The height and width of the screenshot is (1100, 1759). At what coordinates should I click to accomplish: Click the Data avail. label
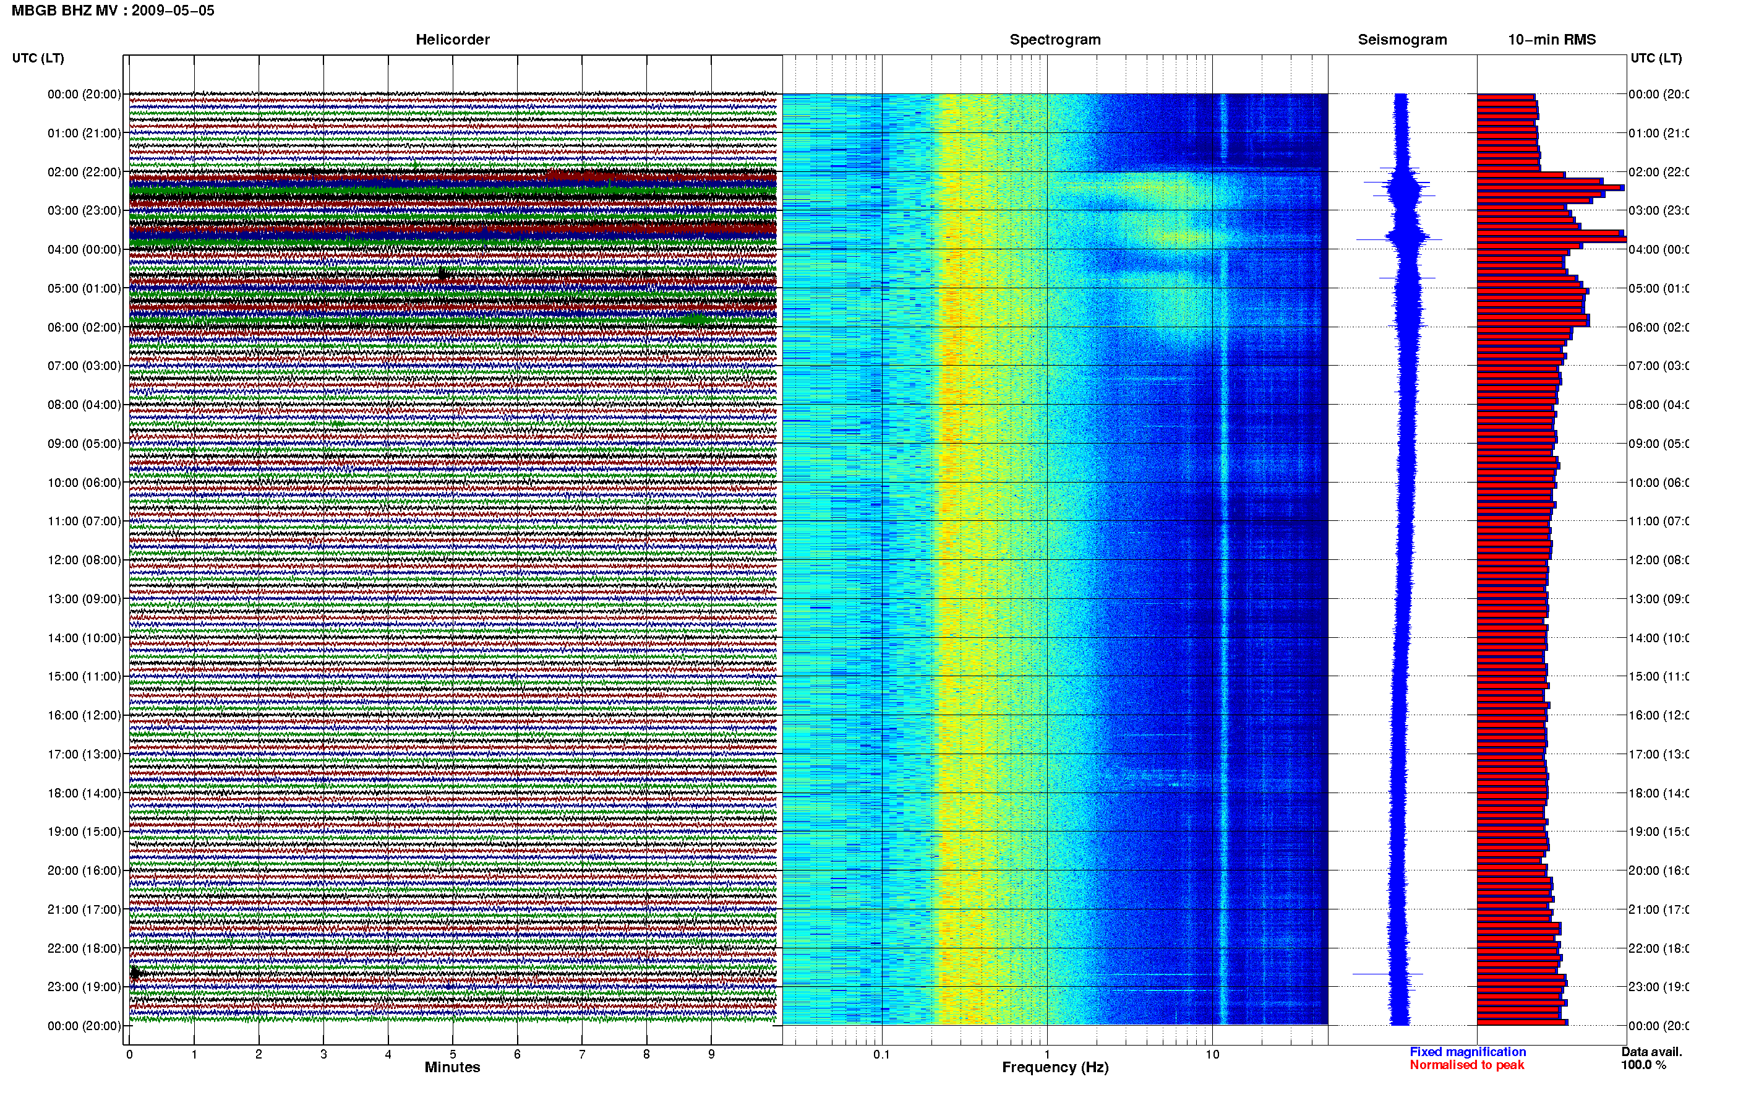(x=1651, y=1052)
